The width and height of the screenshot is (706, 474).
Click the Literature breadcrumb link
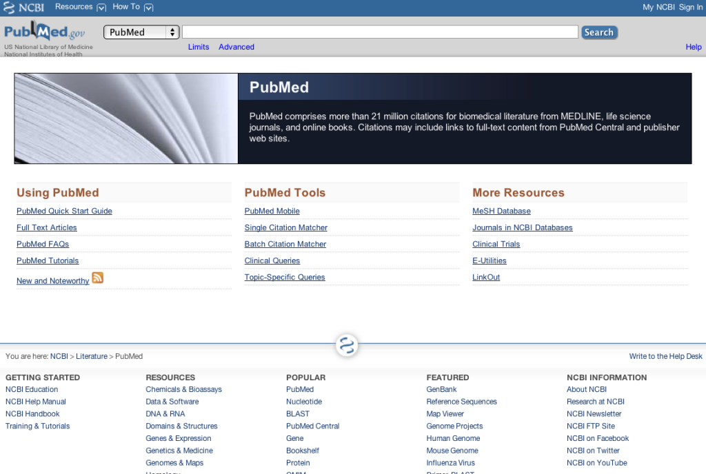pos(92,356)
